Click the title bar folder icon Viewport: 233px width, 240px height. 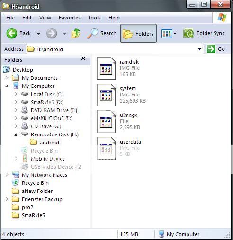pyautogui.click(x=6, y=6)
